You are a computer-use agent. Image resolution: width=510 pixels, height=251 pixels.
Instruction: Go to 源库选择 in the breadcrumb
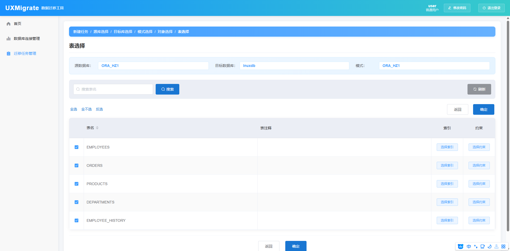pos(101,32)
